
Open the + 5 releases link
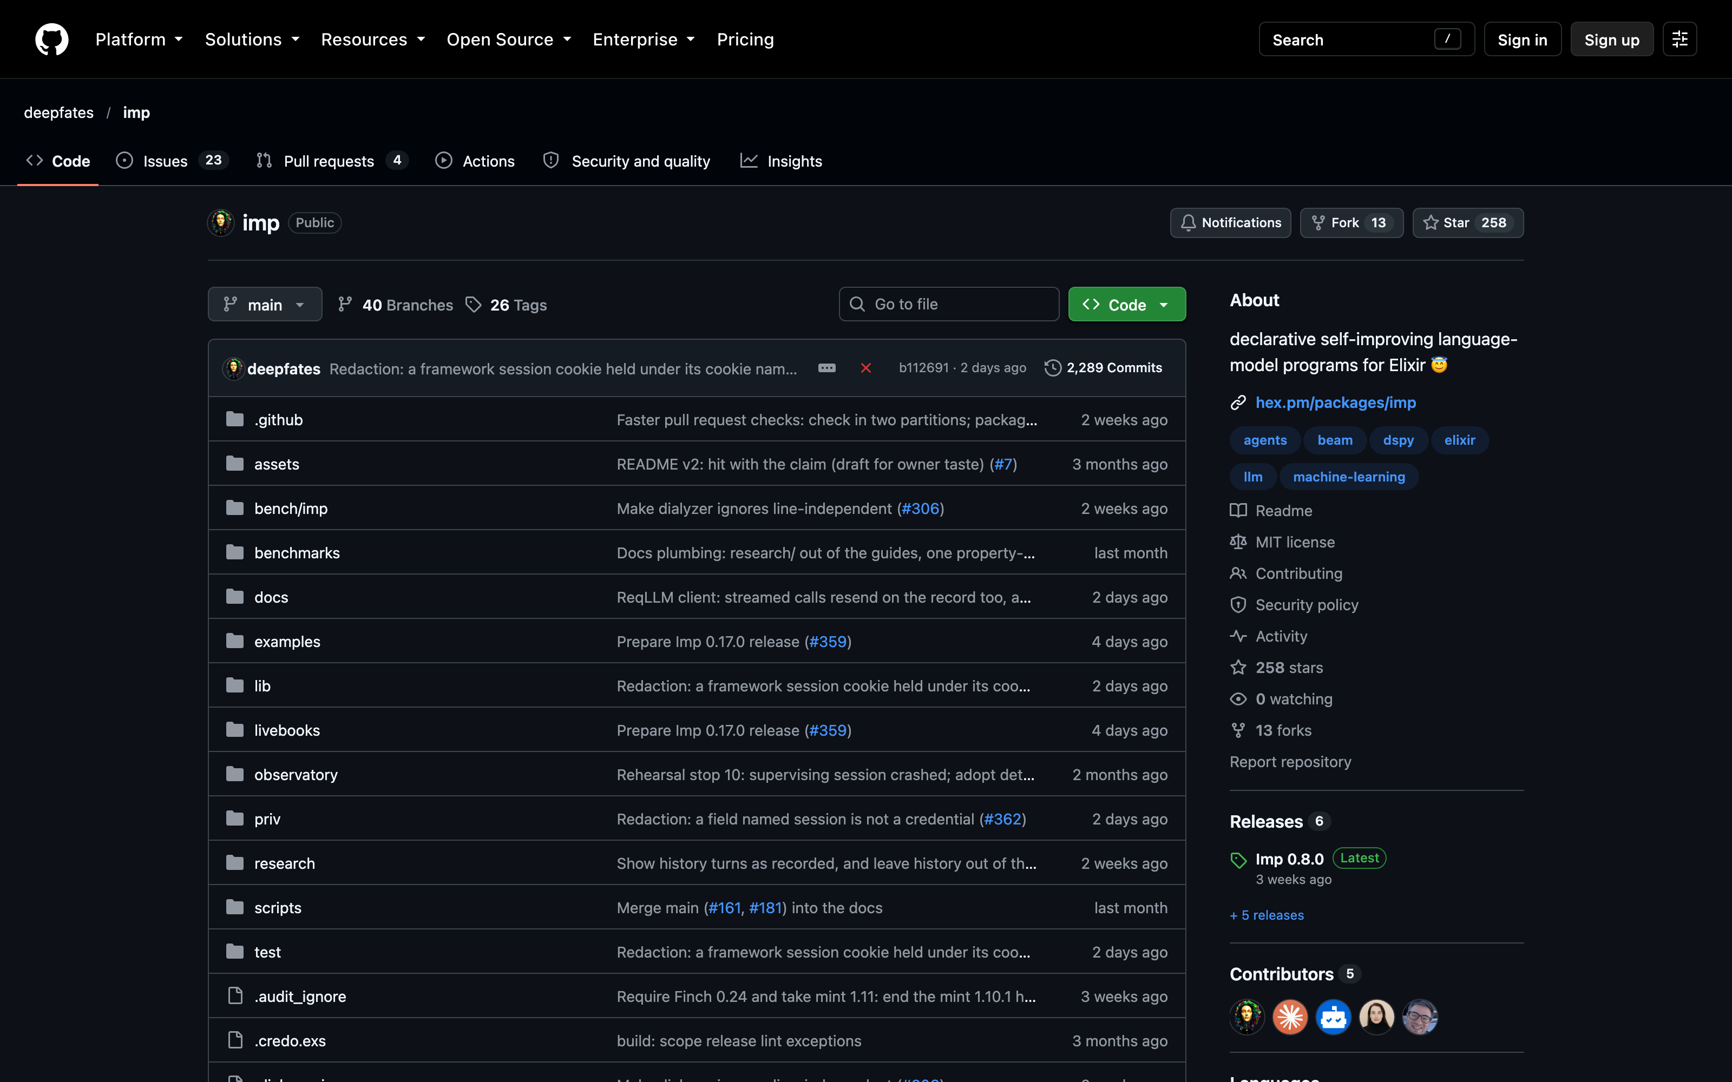click(1266, 915)
